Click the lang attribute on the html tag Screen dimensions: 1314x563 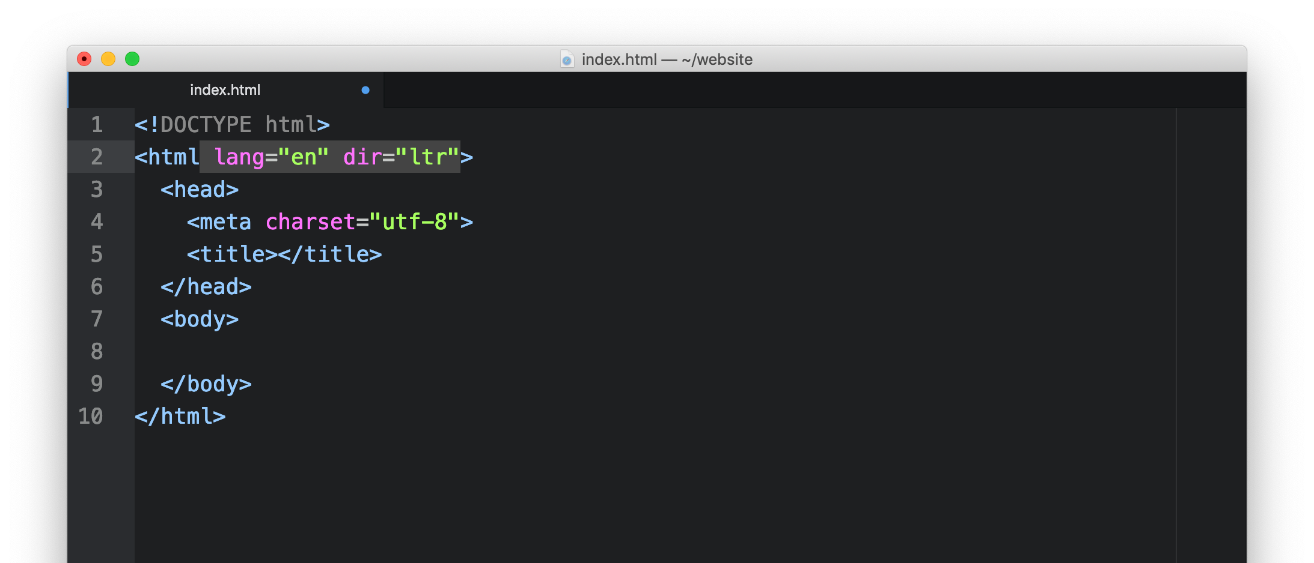click(239, 157)
